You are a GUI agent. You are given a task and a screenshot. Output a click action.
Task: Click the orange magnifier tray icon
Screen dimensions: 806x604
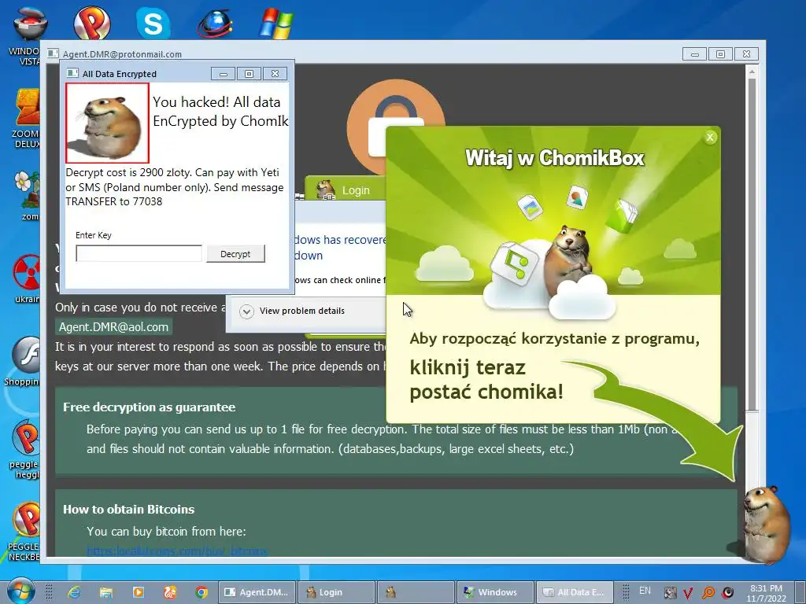pos(708,593)
